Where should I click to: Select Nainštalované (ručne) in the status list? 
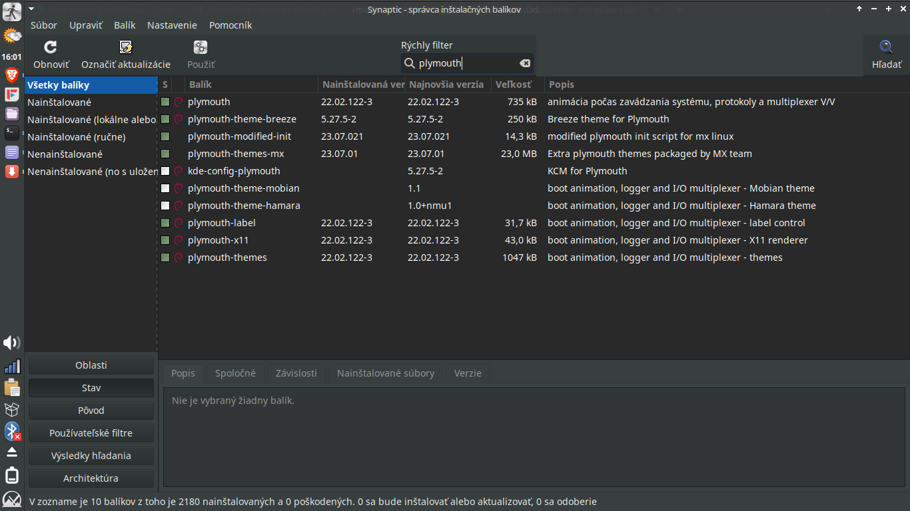point(91,137)
